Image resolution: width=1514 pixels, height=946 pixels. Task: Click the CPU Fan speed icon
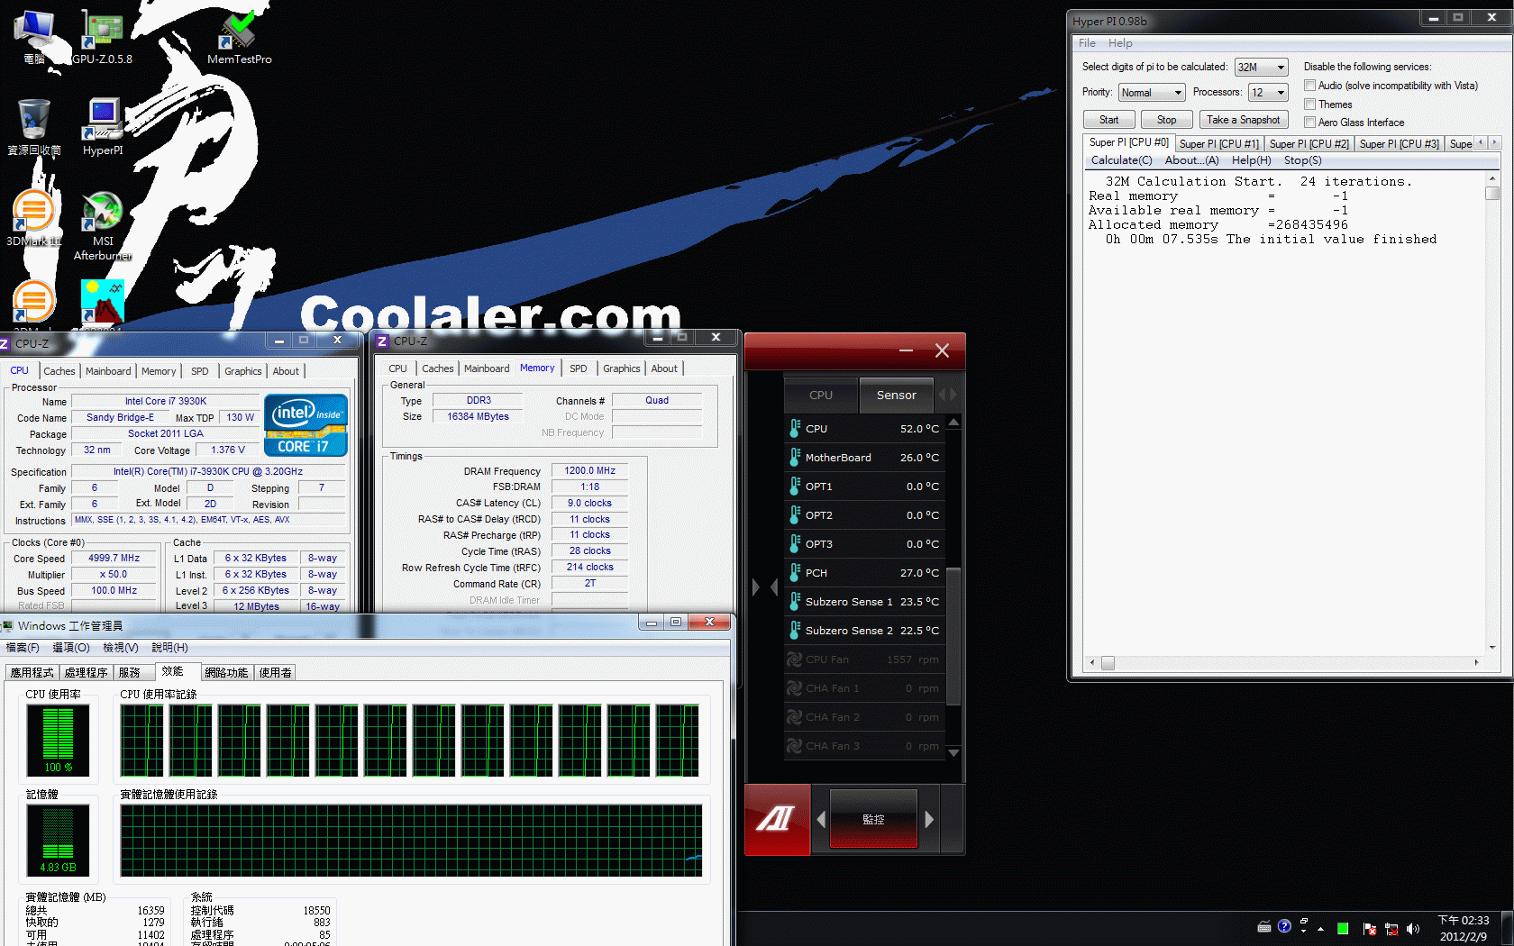click(x=794, y=659)
